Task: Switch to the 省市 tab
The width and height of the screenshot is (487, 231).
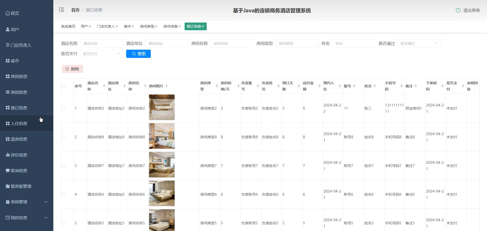Action: point(127,26)
